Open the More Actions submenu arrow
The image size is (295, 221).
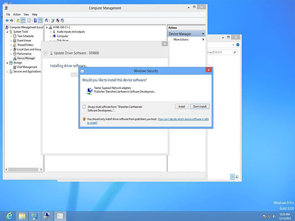coord(203,40)
